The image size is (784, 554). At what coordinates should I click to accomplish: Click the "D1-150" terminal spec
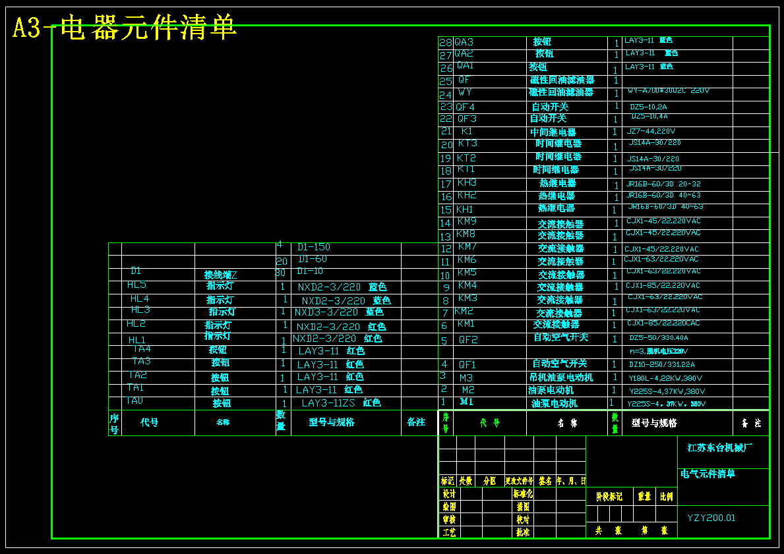[313, 247]
